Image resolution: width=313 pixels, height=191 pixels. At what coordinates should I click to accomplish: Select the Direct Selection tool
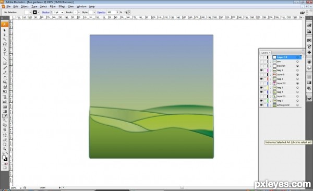coord(5,35)
